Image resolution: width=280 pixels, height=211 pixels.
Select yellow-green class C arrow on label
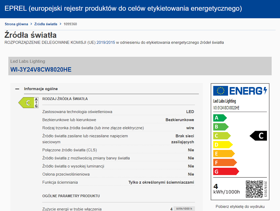coord(222,136)
